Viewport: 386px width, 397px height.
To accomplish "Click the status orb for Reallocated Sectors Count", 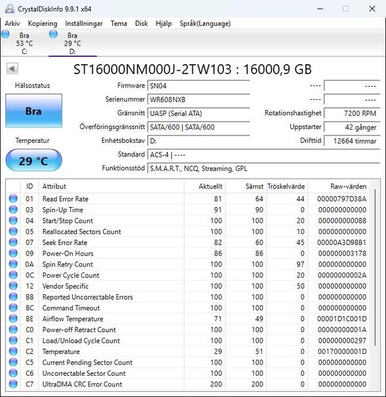I will click(13, 232).
